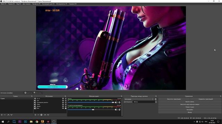Enable Режим студии button
This screenshot has height=124, width=222.
(x=190, y=107)
